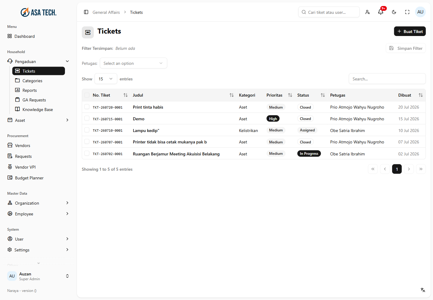
Task: Open the In Progress status badge ticket
Action: (x=309, y=154)
